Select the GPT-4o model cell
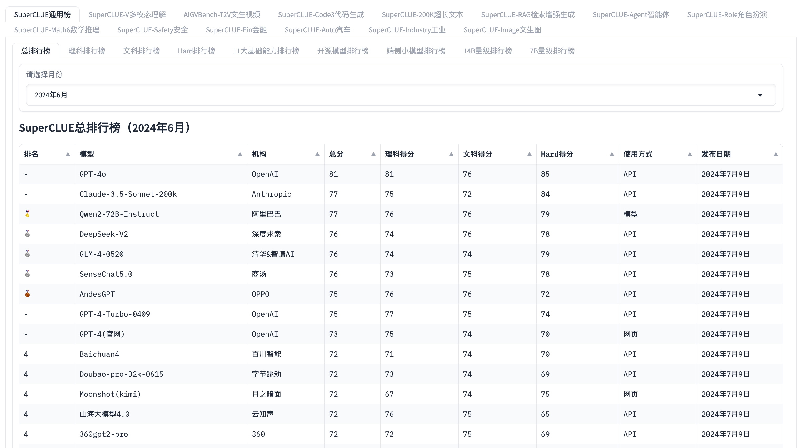 pyautogui.click(x=93, y=174)
